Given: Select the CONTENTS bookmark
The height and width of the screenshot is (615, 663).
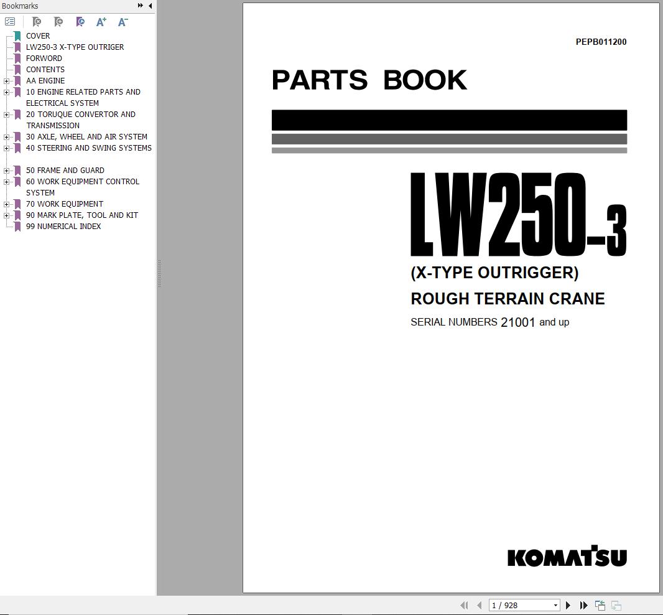Looking at the screenshot, I should (x=45, y=70).
